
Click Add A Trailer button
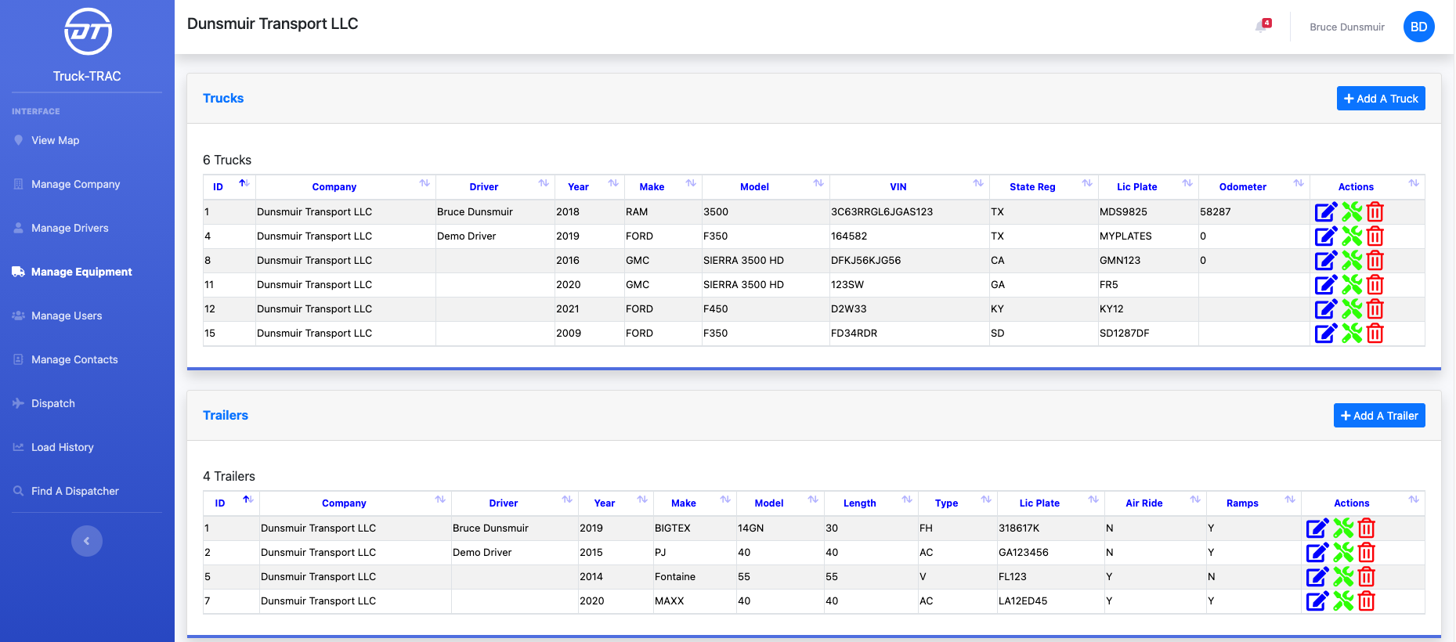[1379, 416]
